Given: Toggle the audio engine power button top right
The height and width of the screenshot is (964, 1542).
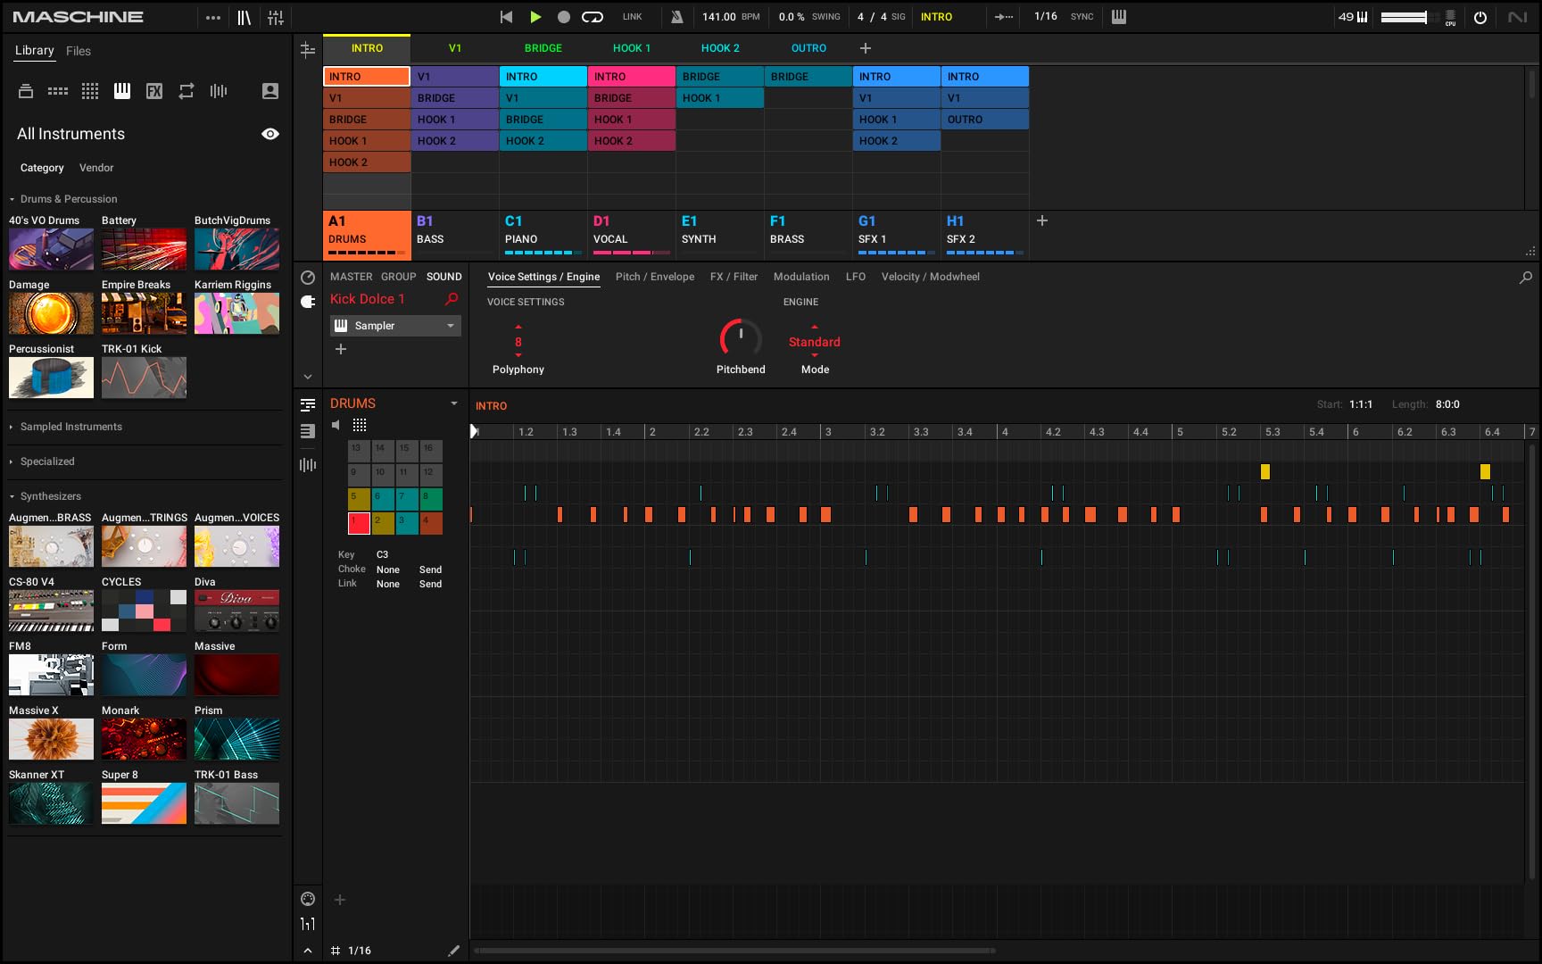Looking at the screenshot, I should (x=1480, y=16).
